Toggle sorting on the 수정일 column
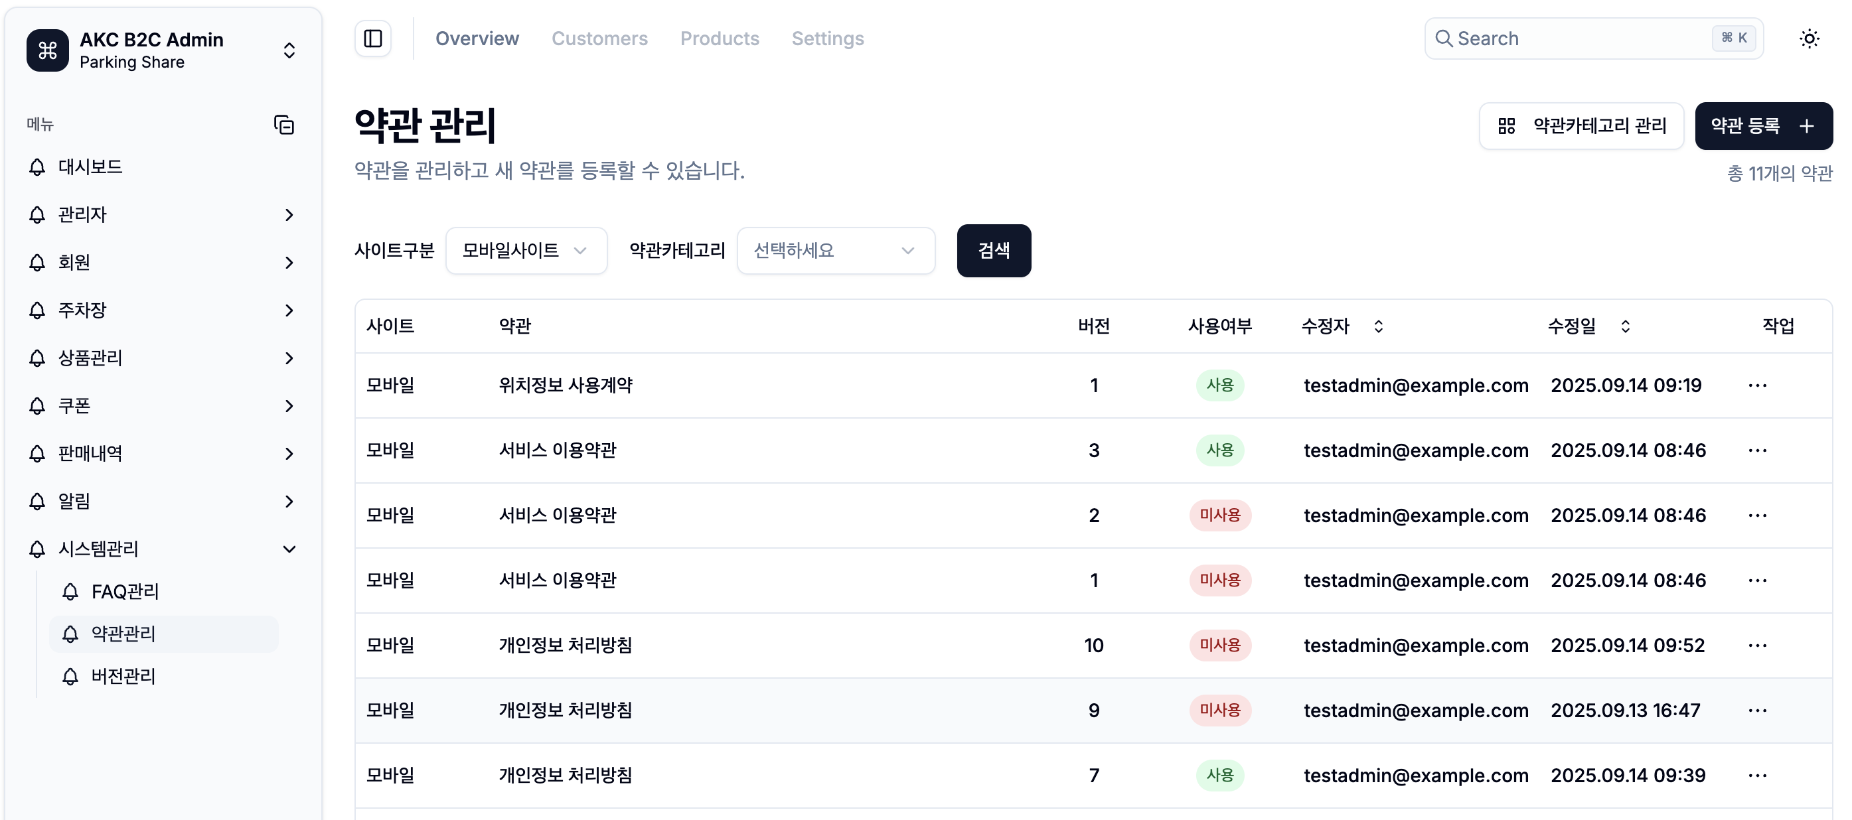Image resolution: width=1852 pixels, height=820 pixels. coord(1626,326)
